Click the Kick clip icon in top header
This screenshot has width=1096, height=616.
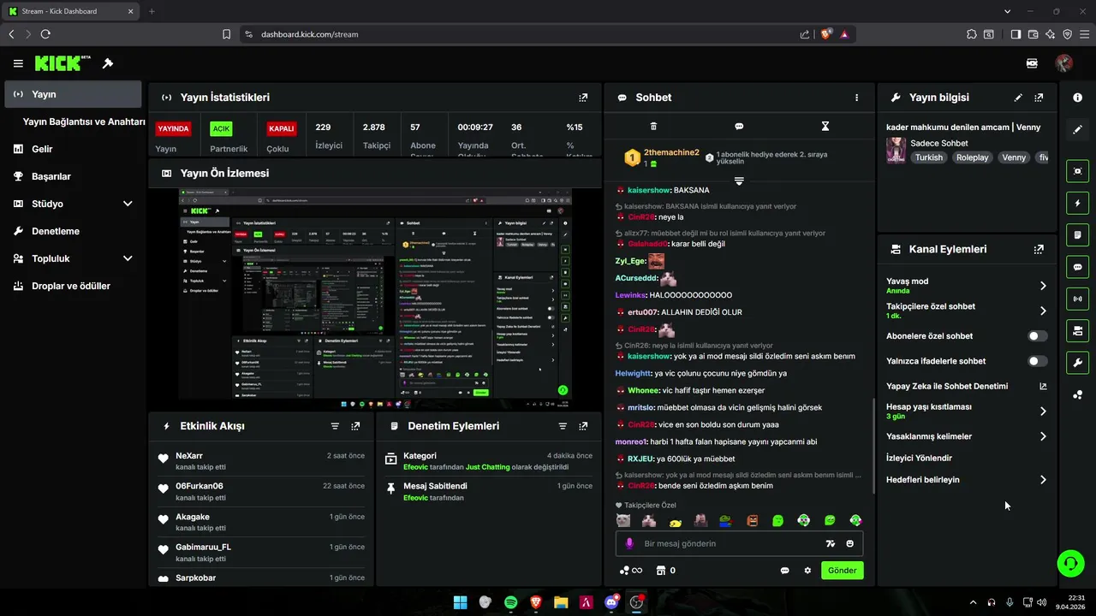[1032, 63]
